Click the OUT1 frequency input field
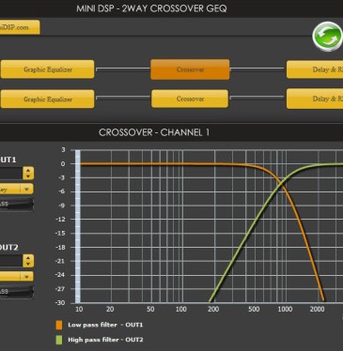Screen dimensions: 343x351 tap(11, 174)
